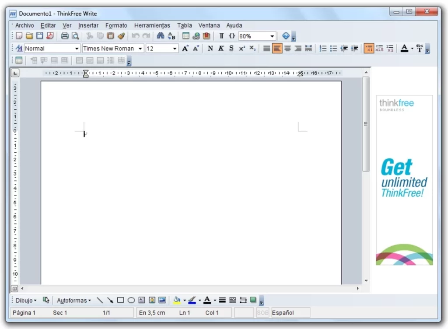Viewport: 448px width, 329px height.
Task: Select the rectangle drawing tool
Action: tap(121, 300)
